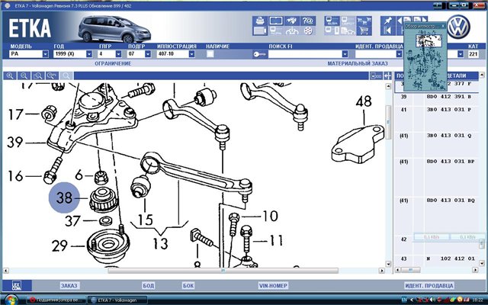Open the Windows Start button
This screenshot has width=488, height=305.
[11, 300]
